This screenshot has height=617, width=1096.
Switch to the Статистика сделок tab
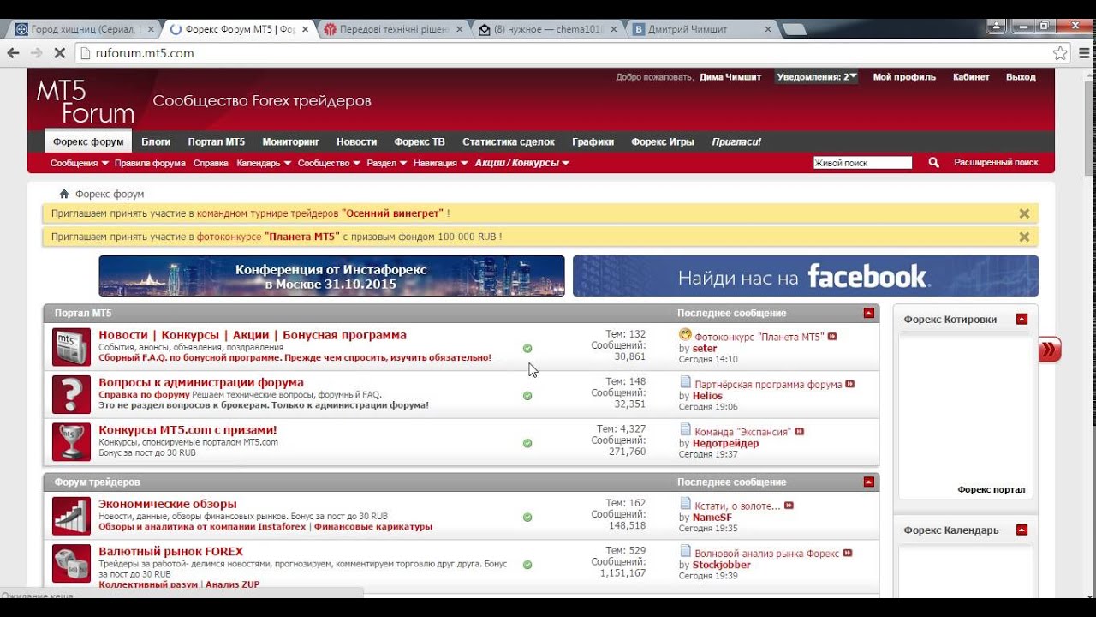click(509, 141)
